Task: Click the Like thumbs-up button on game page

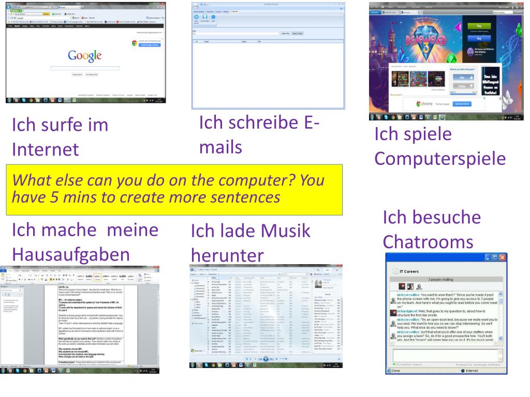Action: [x=463, y=78]
